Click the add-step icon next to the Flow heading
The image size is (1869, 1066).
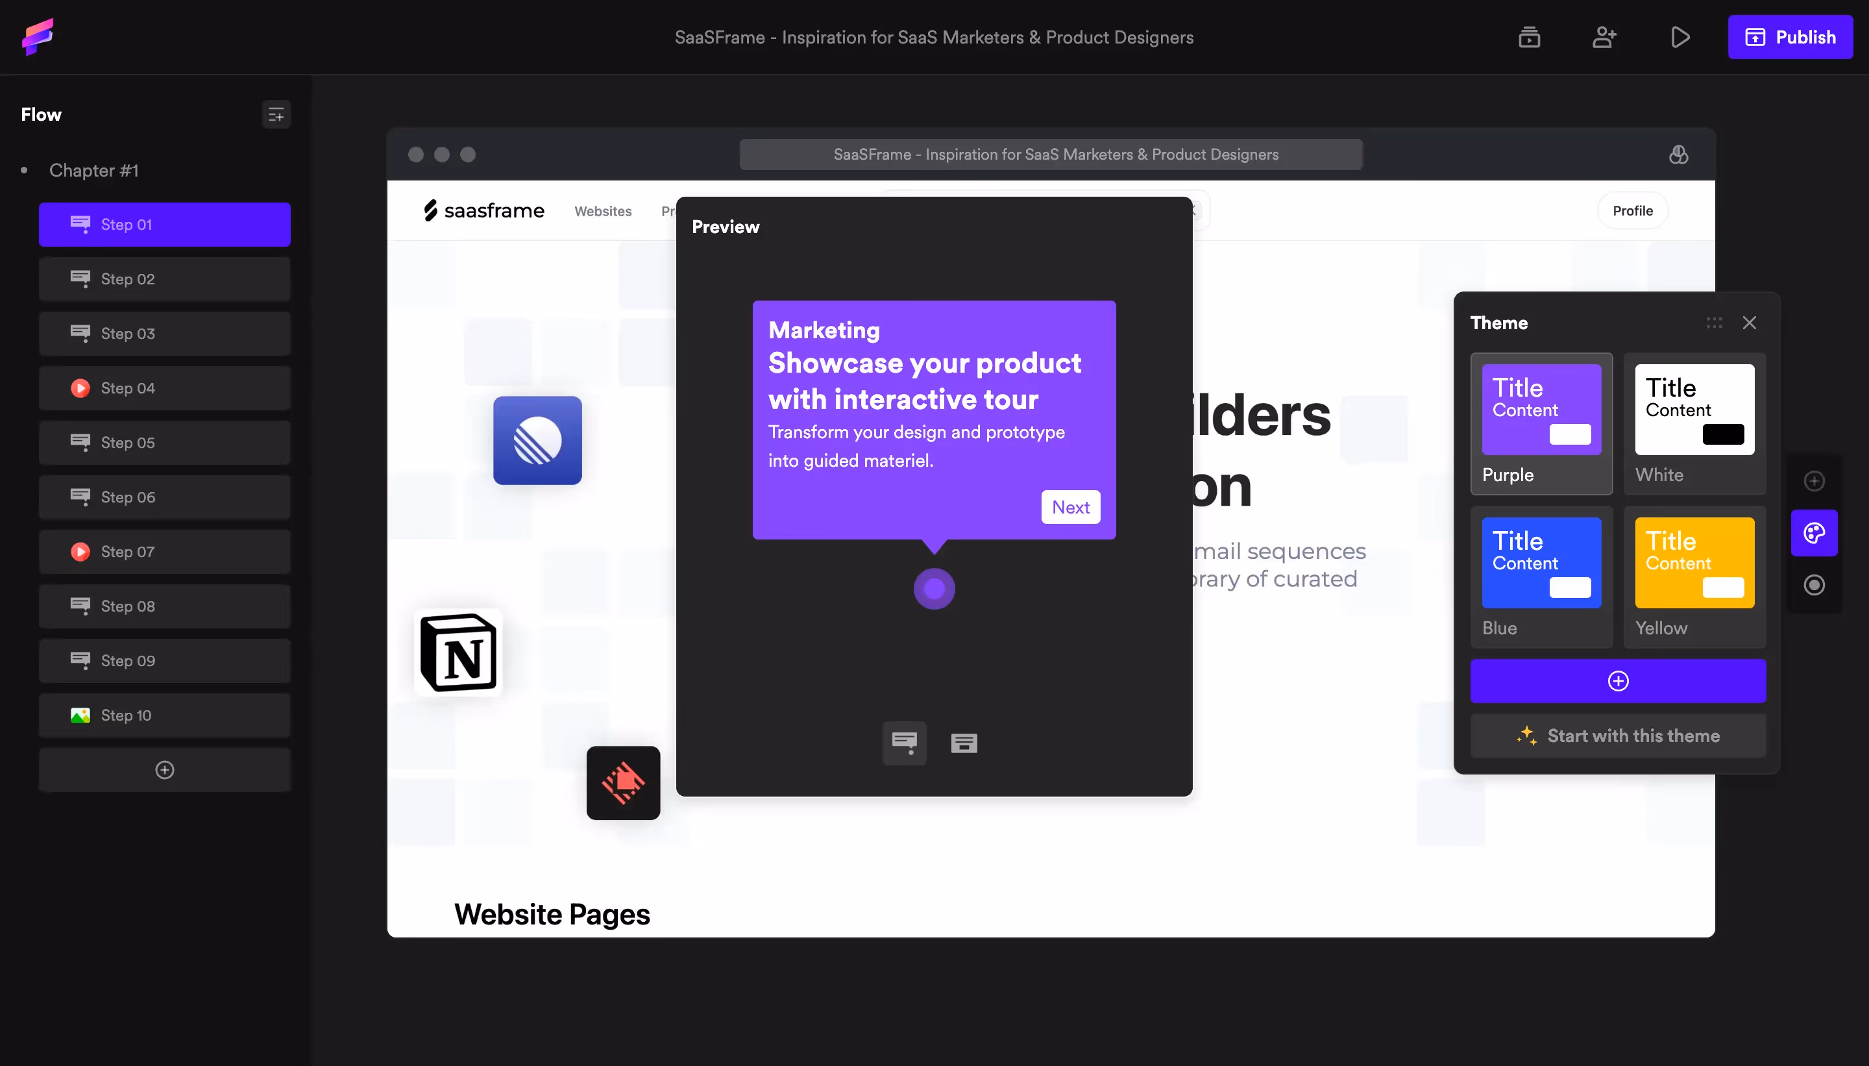point(276,114)
